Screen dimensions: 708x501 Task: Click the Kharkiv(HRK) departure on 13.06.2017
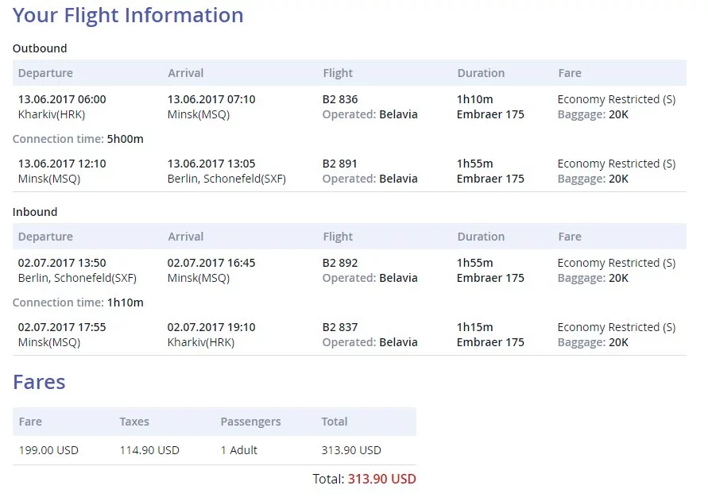52,114
